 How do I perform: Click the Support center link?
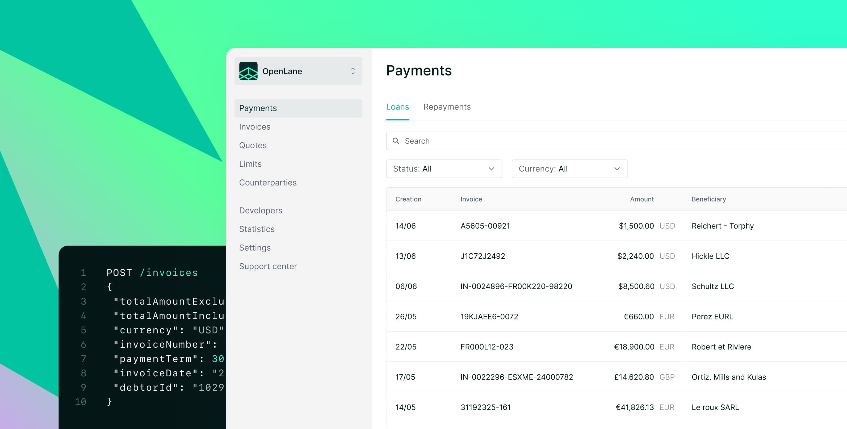(x=268, y=266)
